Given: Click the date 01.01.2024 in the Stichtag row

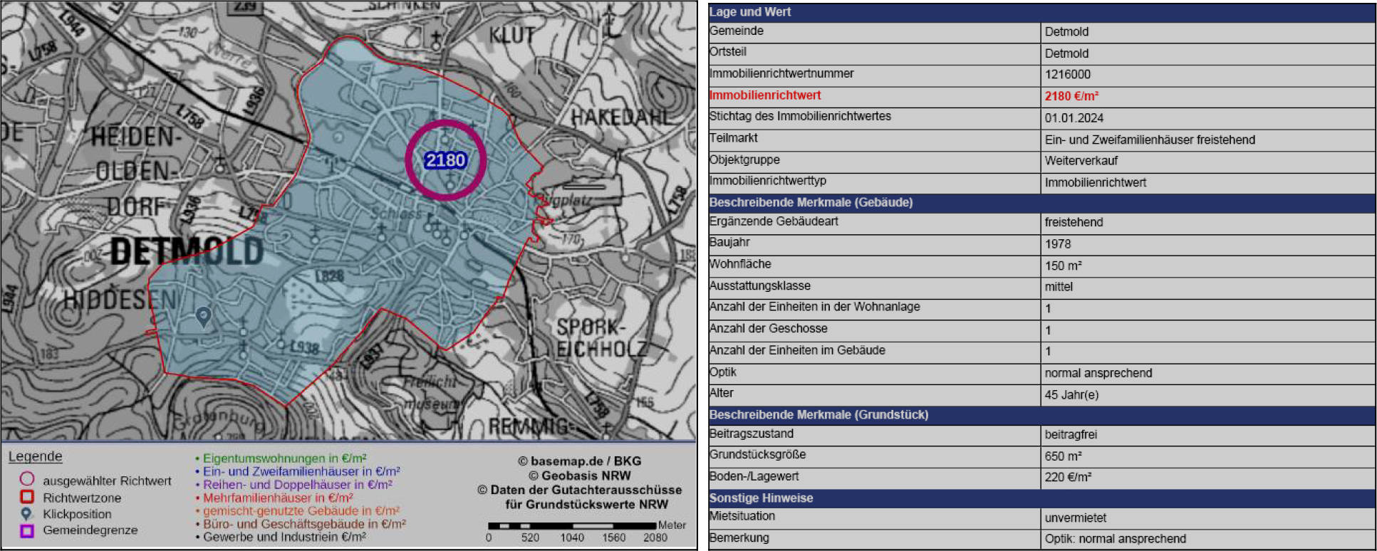Looking at the screenshot, I should click(x=1074, y=118).
